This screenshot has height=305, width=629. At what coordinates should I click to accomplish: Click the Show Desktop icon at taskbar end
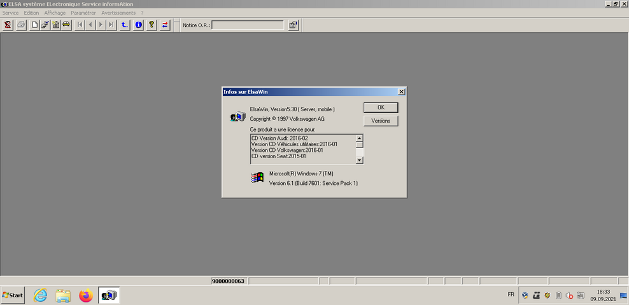tap(623, 296)
